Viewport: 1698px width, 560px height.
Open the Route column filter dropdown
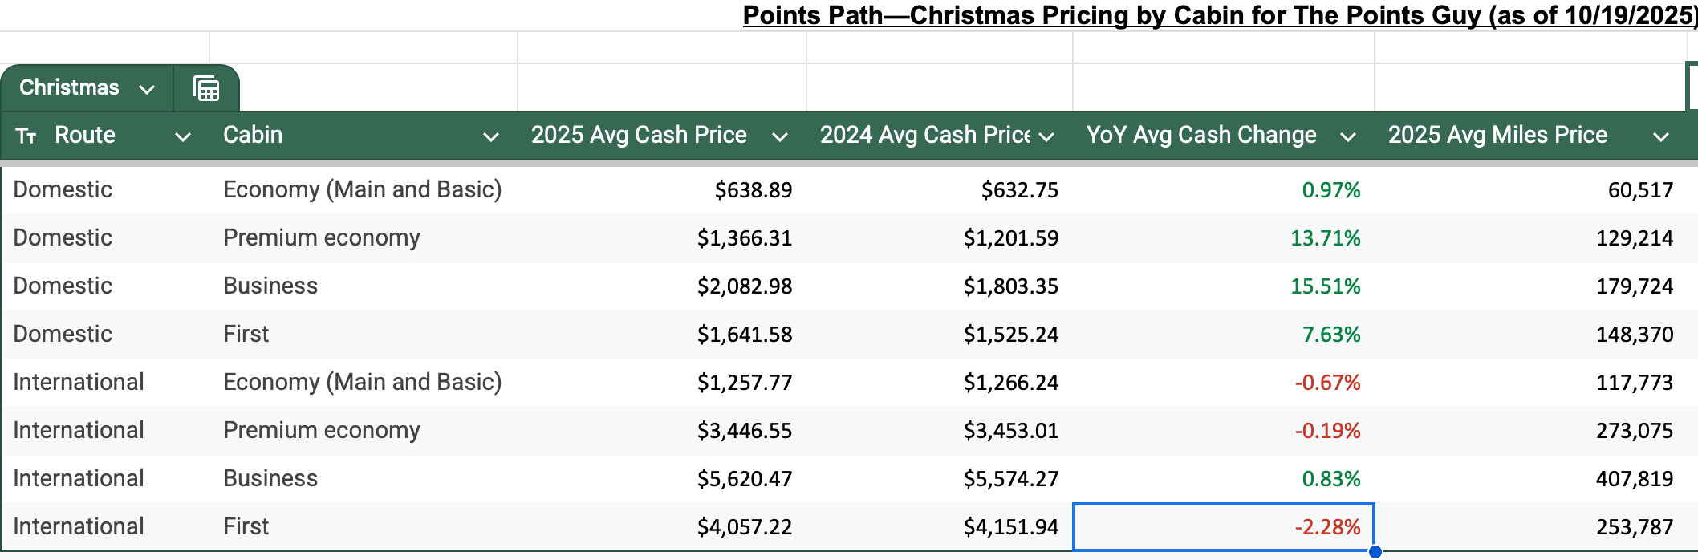pos(183,137)
